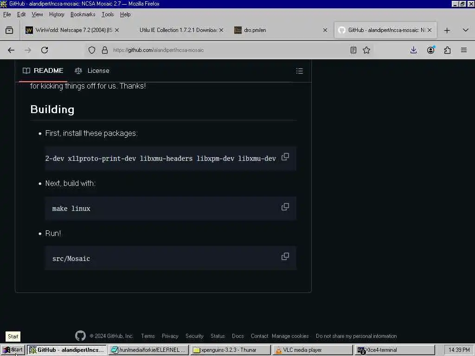The width and height of the screenshot is (475, 356).
Task: Bookmark this page with the star
Action: pos(366,50)
